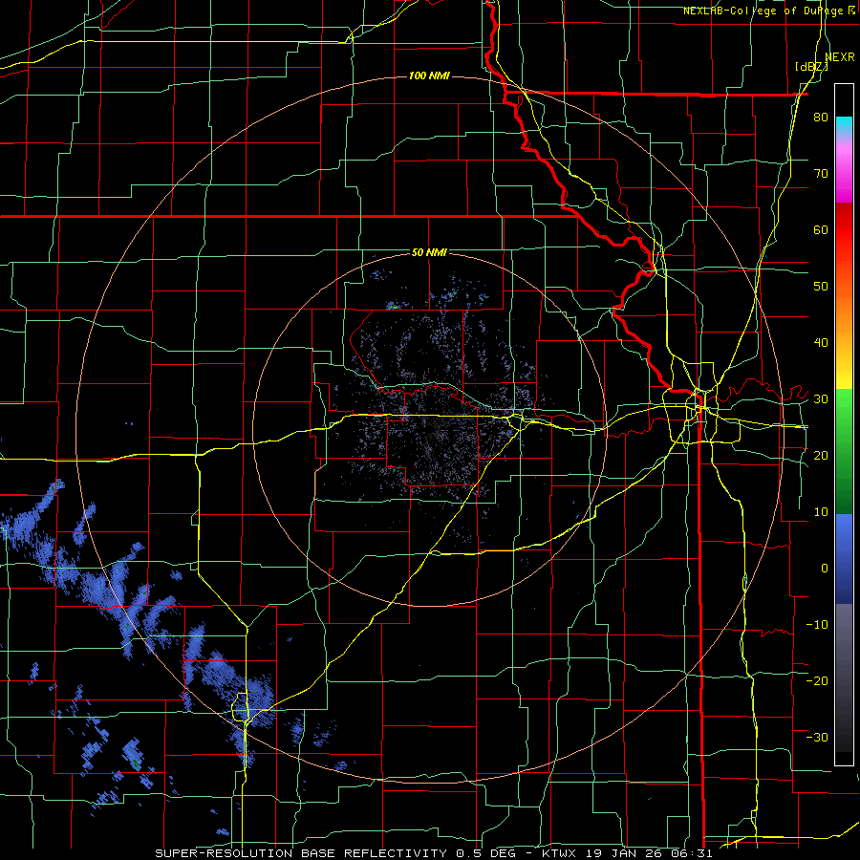Viewport: 860px width, 860px height.
Task: Click the 20 value on dBZ scale
Action: (x=821, y=455)
